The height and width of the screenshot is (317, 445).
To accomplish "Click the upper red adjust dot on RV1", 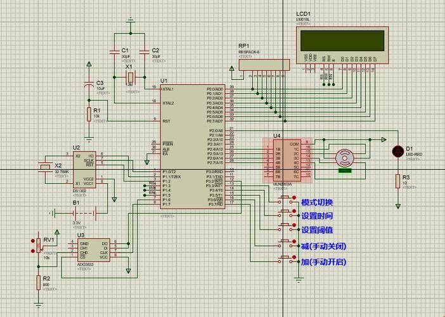I will [33, 241].
